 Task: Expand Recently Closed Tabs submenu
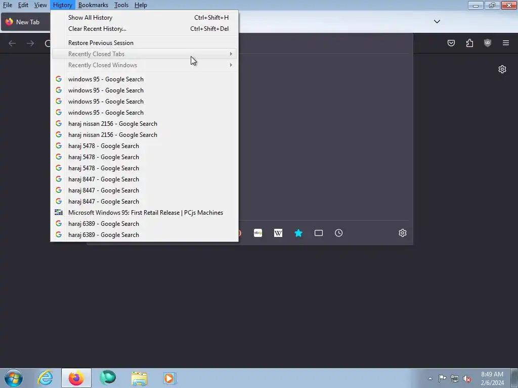(144, 54)
